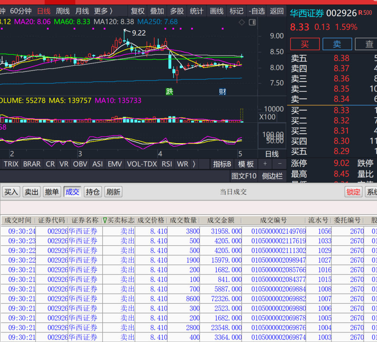Viewport: 377px width, 342px height.
Task: Select the 月线 monthly chart tab
Action: (x=82, y=11)
